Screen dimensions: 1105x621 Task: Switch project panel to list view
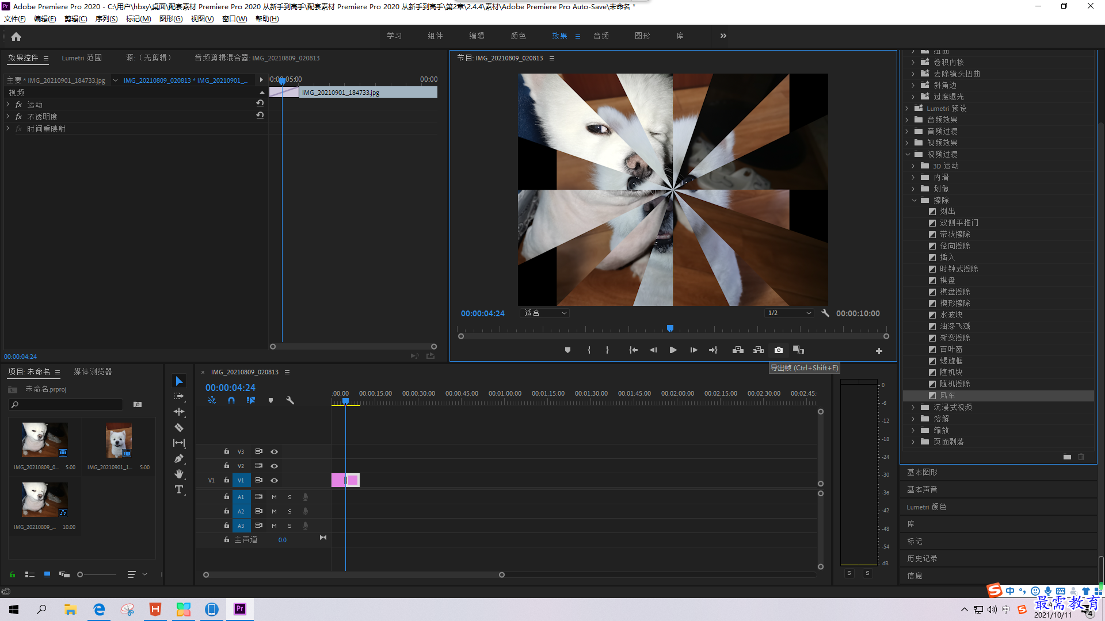coord(30,574)
